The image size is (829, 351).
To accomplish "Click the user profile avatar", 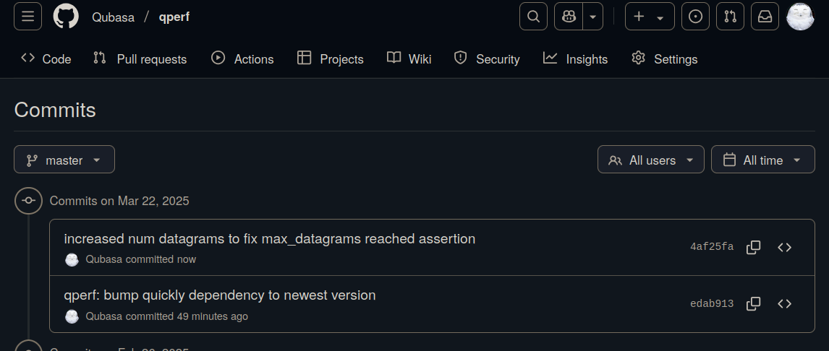I will (x=800, y=17).
